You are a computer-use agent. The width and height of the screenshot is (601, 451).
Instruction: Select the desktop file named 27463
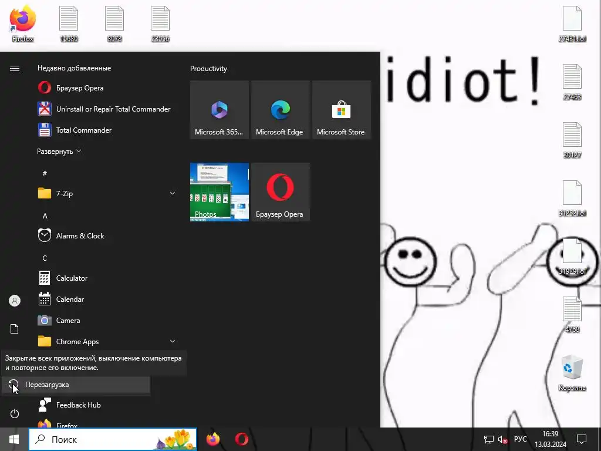tap(572, 82)
